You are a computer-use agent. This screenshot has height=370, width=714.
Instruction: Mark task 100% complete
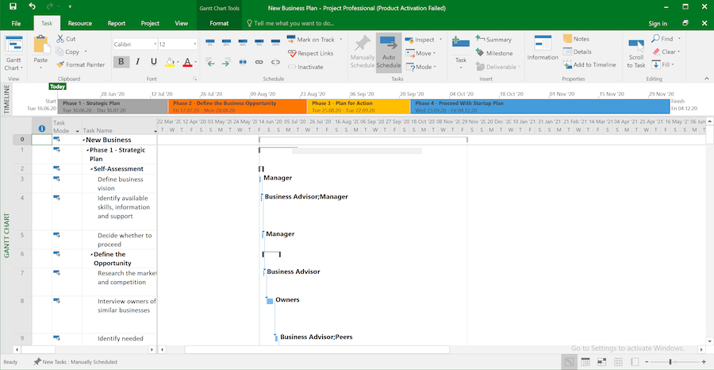[275, 42]
